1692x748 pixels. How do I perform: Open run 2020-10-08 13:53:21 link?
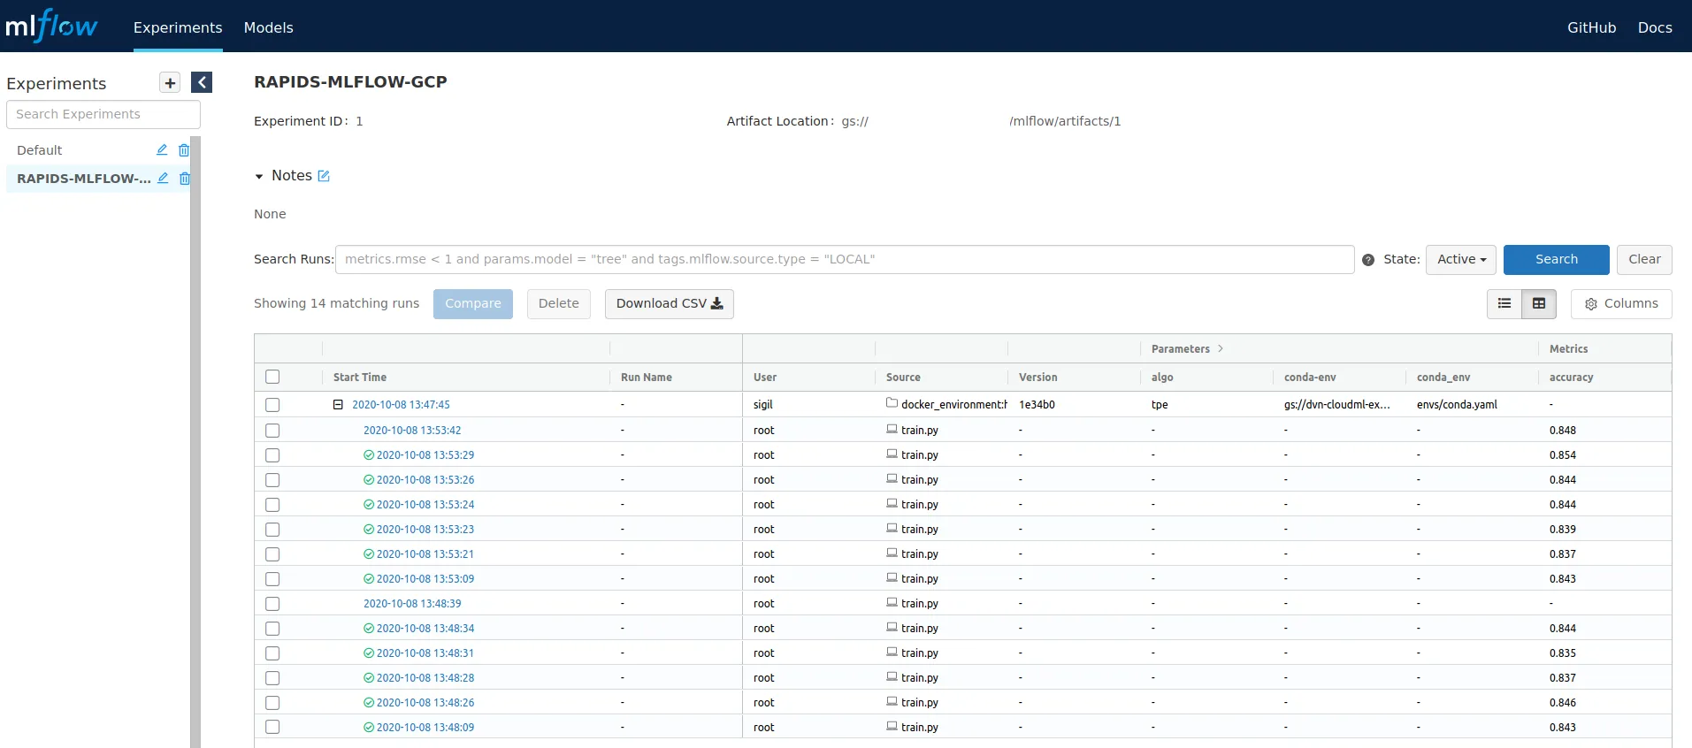point(425,554)
